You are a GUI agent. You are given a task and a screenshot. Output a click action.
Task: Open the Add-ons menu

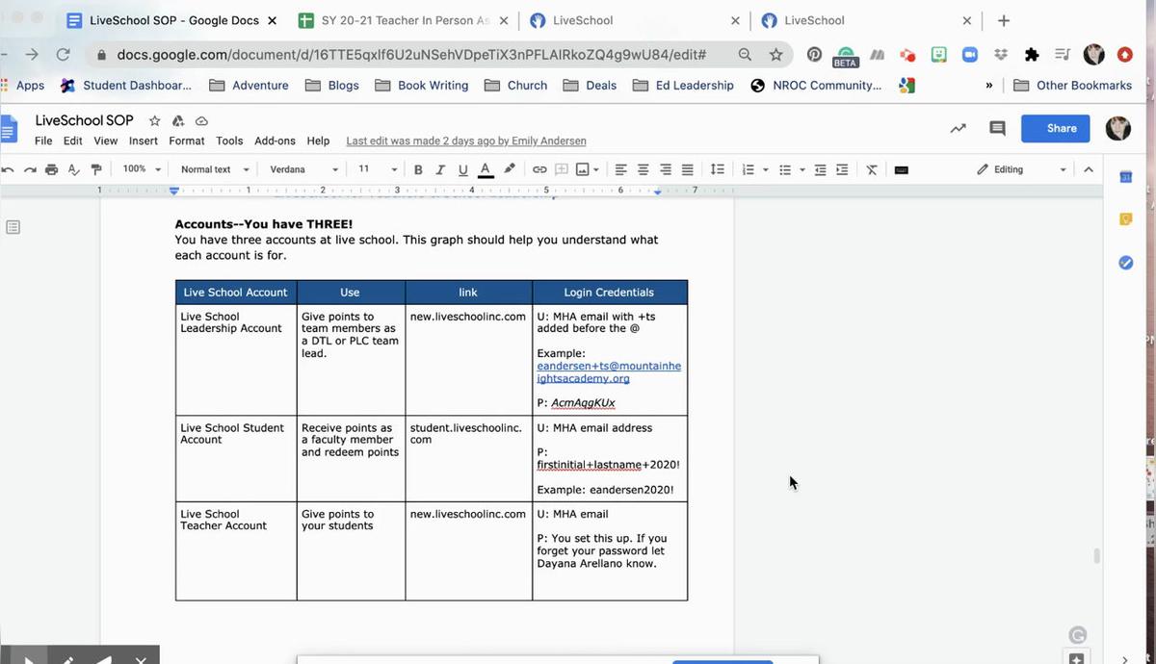tap(275, 140)
